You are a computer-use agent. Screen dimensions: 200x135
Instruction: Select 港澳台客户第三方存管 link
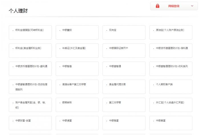[x=74, y=84]
